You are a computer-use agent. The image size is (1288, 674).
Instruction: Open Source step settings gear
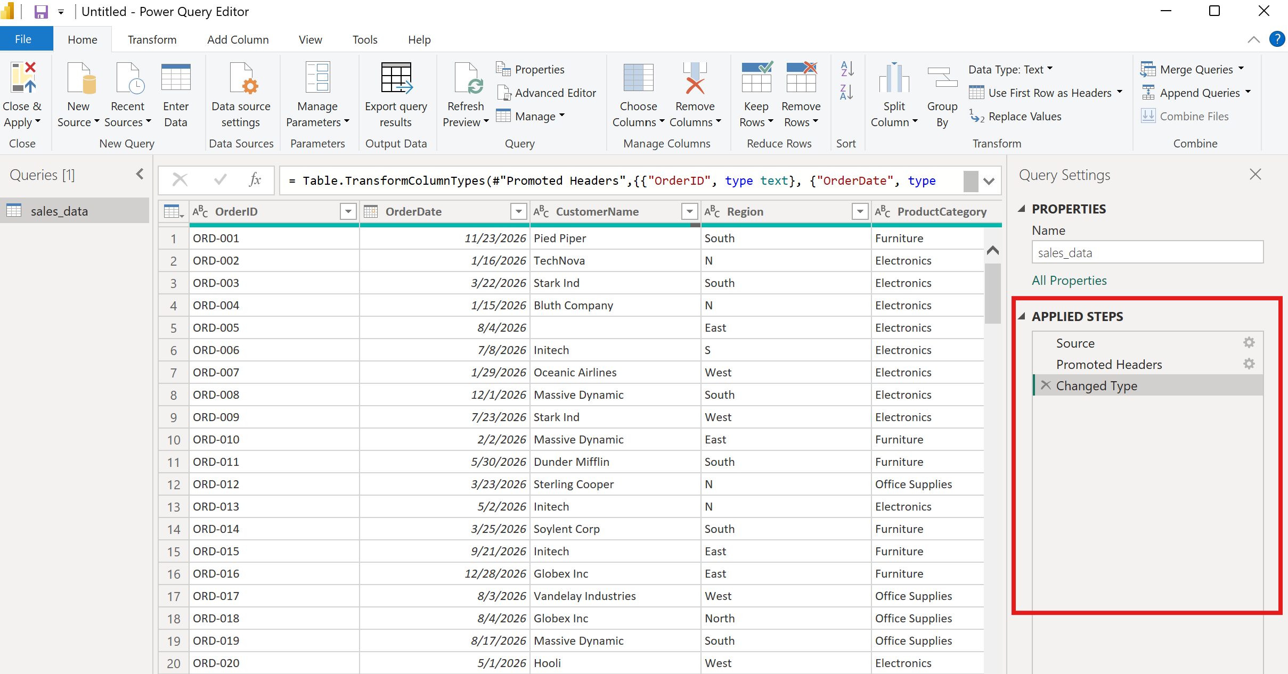point(1249,342)
